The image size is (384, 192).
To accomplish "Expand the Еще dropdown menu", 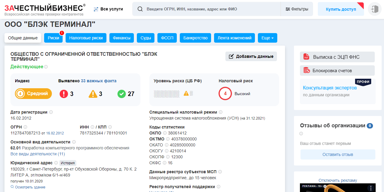I will click(267, 38).
